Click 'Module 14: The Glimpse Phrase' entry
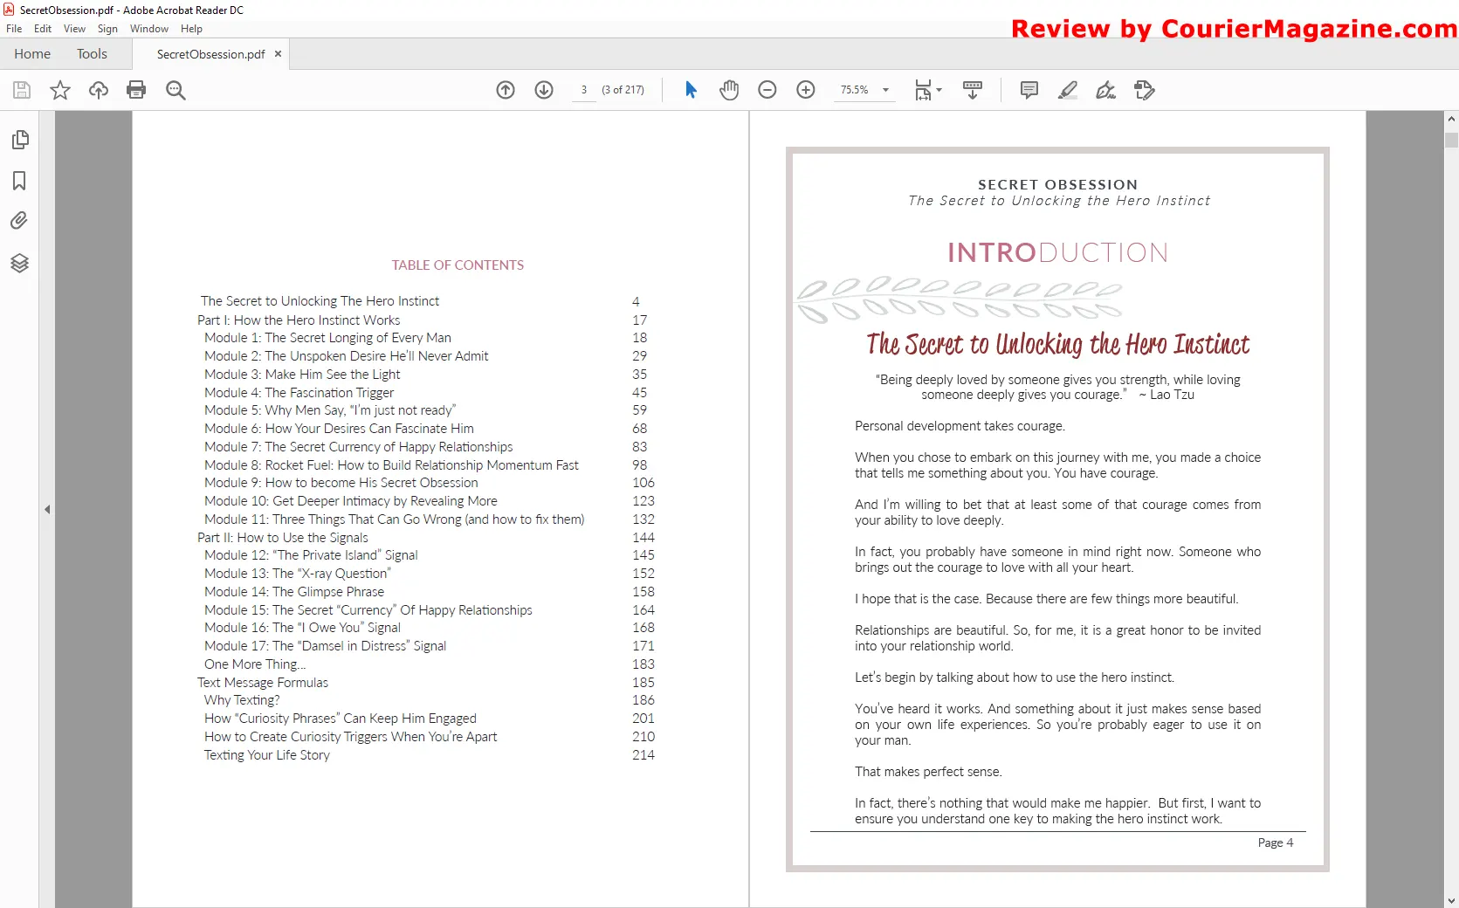Image resolution: width=1459 pixels, height=908 pixels. (294, 592)
